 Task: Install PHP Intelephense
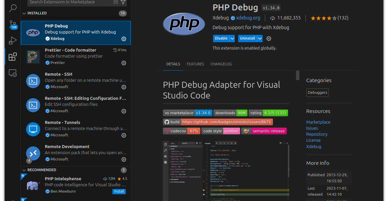119,191
